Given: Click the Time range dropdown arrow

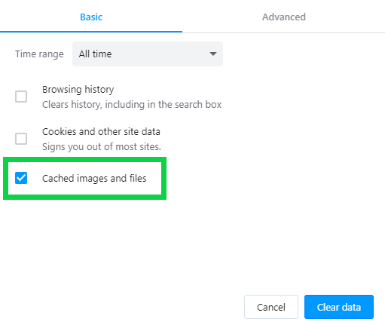Looking at the screenshot, I should click(x=213, y=54).
